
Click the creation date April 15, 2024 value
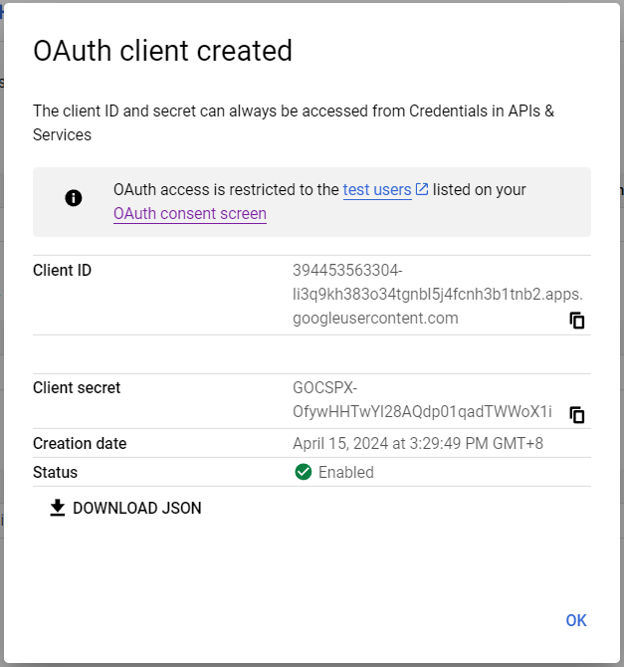tap(418, 443)
